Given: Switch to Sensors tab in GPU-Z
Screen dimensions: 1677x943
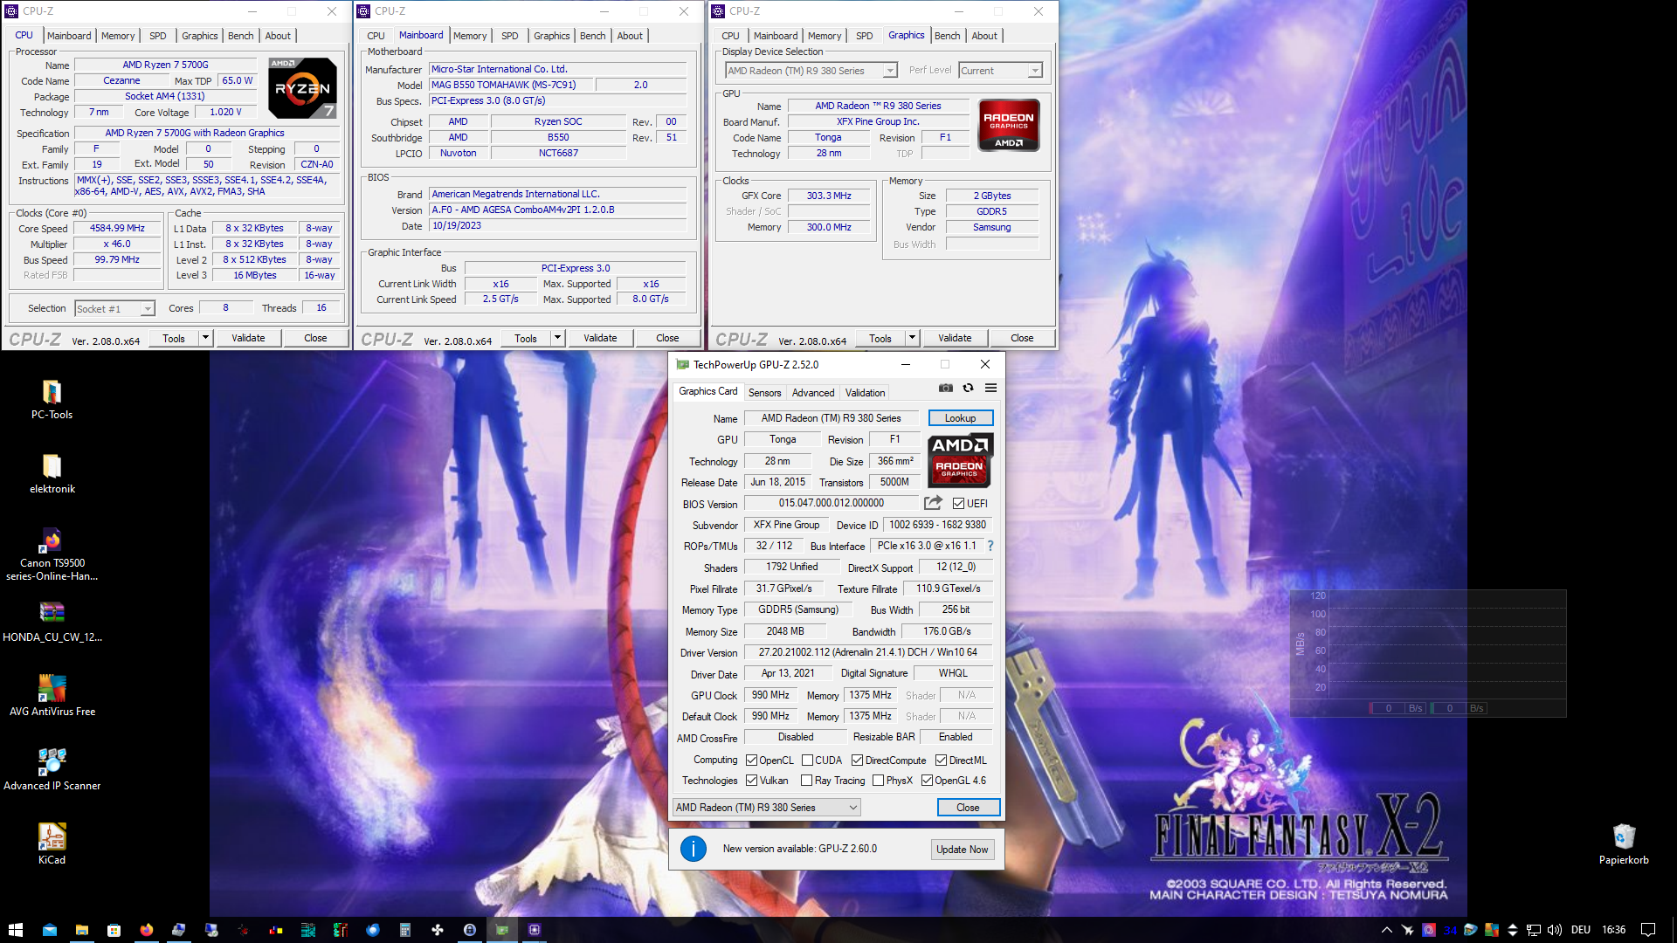Looking at the screenshot, I should click(x=764, y=393).
